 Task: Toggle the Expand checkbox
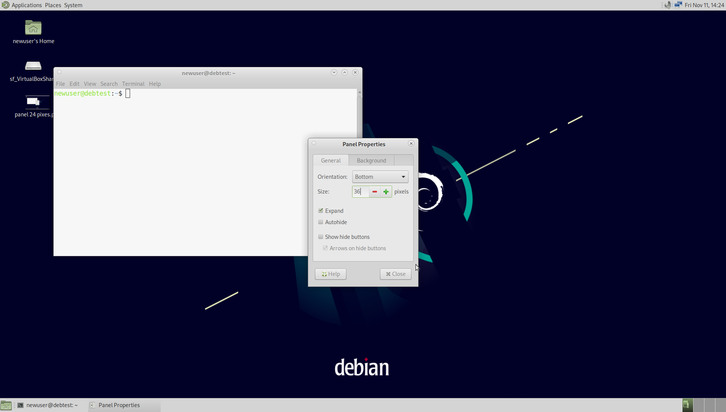321,211
